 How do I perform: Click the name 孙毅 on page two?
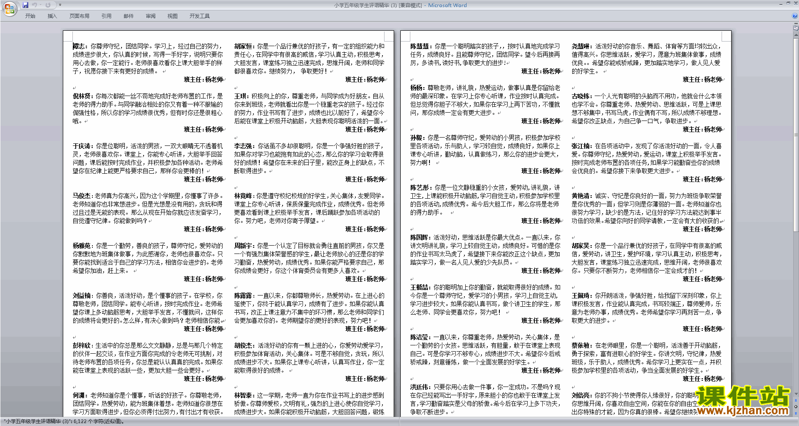click(417, 138)
